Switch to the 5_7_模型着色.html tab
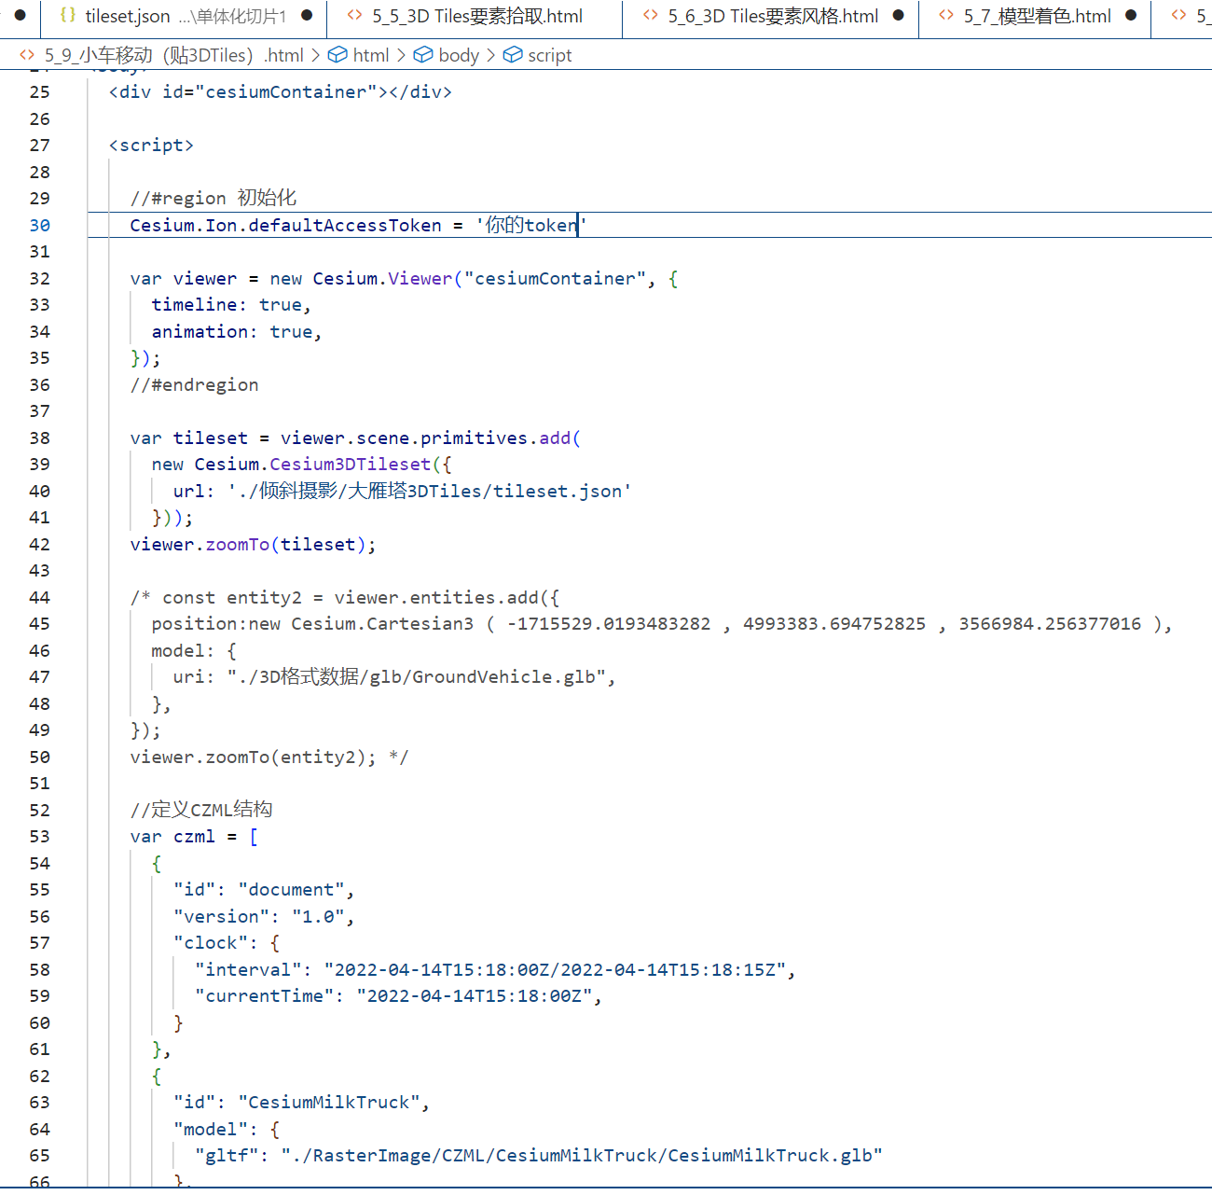The height and width of the screenshot is (1195, 1212). pyautogui.click(x=1037, y=17)
